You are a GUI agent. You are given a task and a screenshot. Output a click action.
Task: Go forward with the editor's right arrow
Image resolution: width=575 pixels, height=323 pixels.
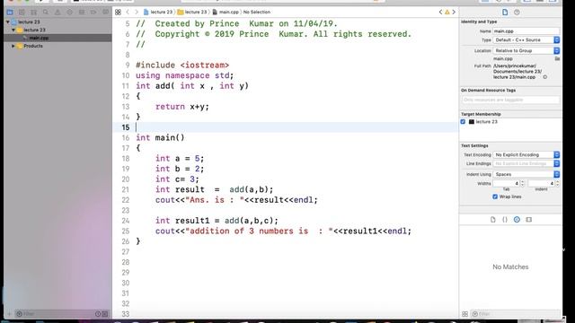tap(136, 12)
